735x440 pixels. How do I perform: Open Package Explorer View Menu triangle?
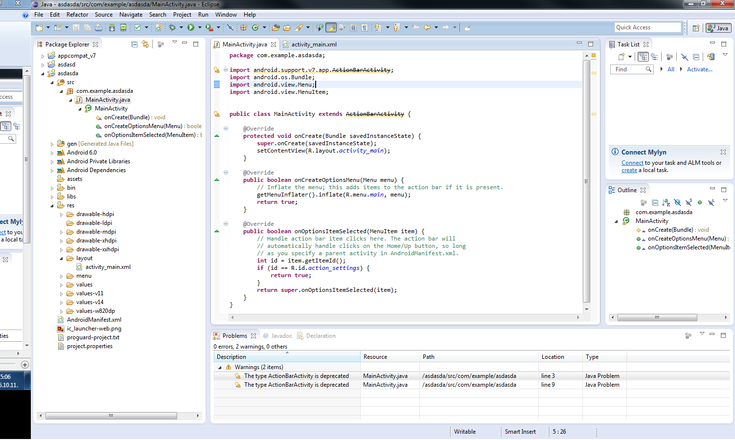click(175, 43)
